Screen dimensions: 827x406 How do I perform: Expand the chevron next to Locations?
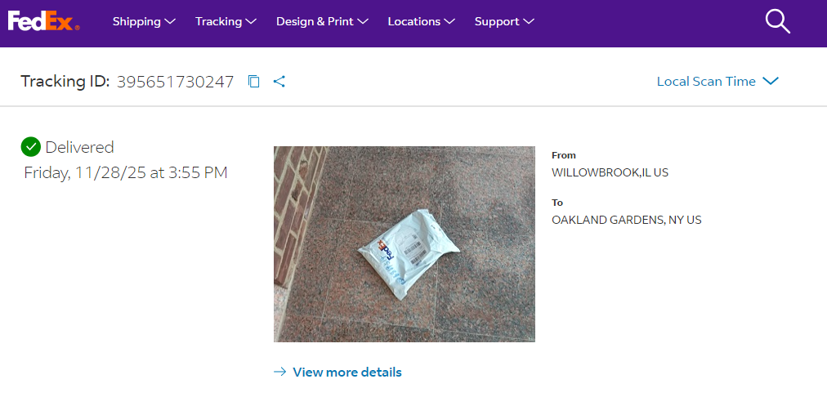click(x=449, y=21)
